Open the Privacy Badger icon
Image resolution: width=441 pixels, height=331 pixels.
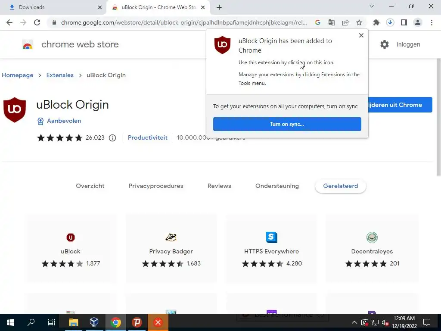coord(171,237)
